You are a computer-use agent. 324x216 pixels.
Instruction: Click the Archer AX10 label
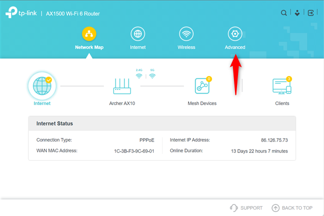tap(122, 103)
